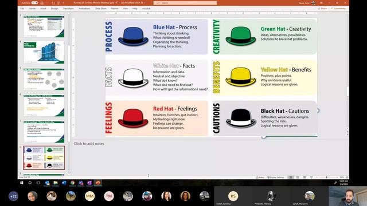367x206 pixels.
Task: Toggle the AutoSave switch in the title bar
Action: (34, 3)
